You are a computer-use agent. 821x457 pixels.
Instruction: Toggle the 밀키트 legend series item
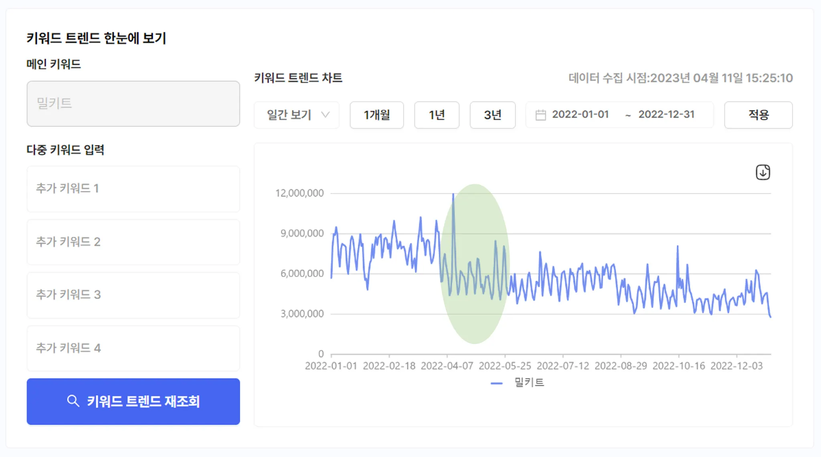(529, 383)
